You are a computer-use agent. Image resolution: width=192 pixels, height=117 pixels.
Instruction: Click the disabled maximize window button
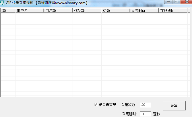tap(176, 2)
